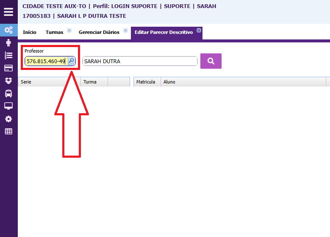Click the SARAH DUTRA name field
Viewport: 330px width, 237px height.
coord(139,61)
